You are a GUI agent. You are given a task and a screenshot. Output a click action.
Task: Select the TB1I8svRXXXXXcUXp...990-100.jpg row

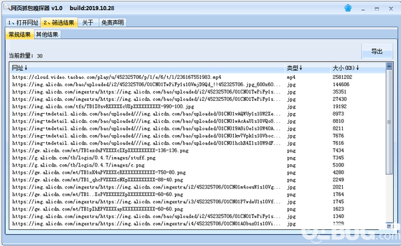tap(197, 106)
